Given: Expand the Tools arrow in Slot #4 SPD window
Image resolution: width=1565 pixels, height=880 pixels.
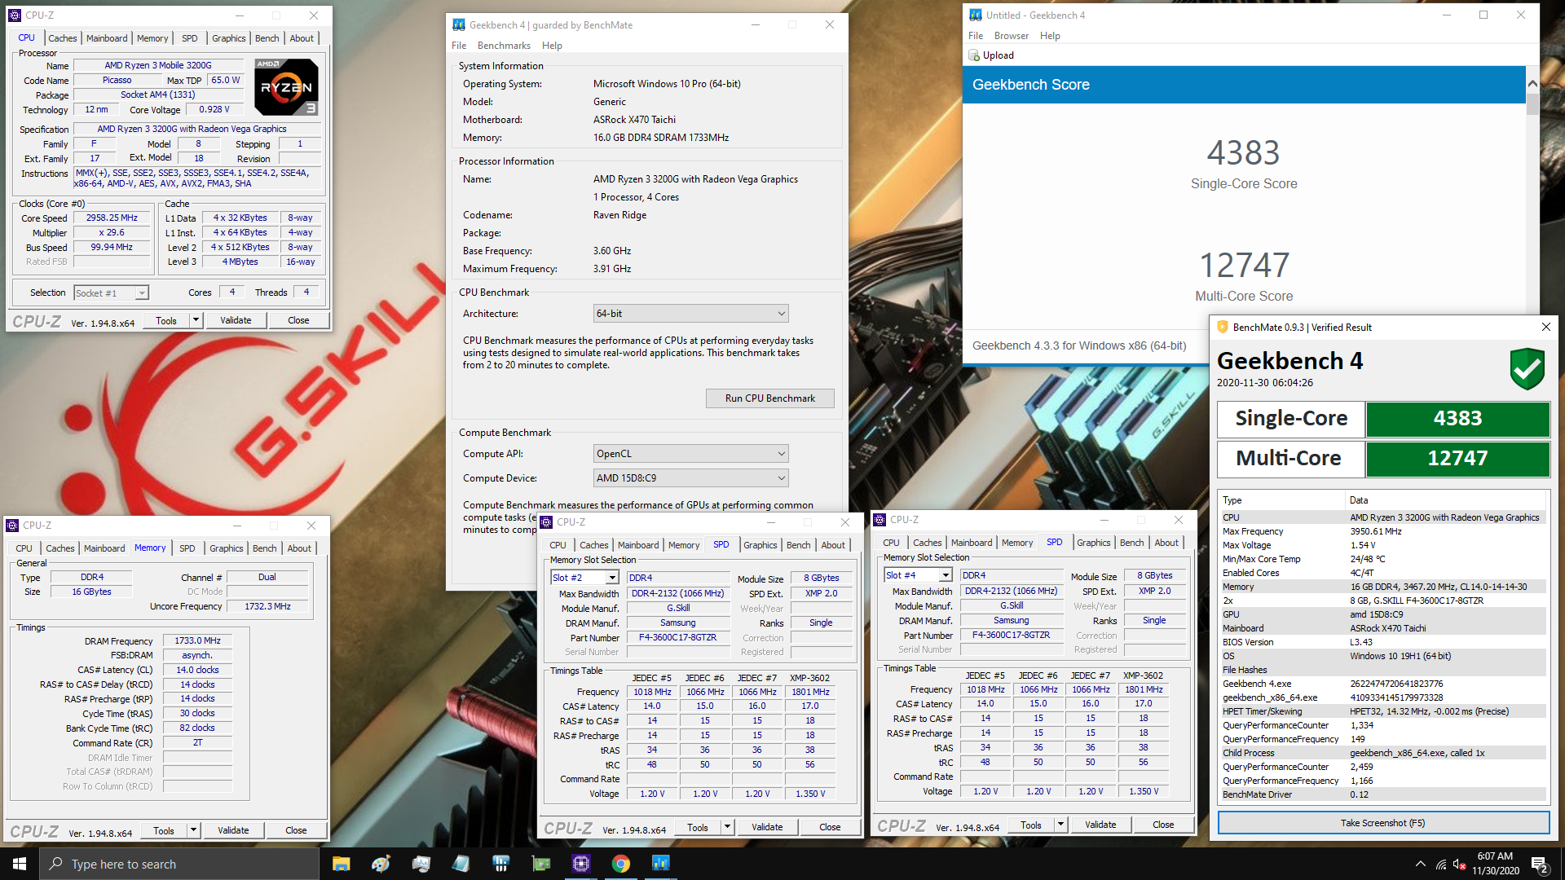Looking at the screenshot, I should tap(1060, 825).
